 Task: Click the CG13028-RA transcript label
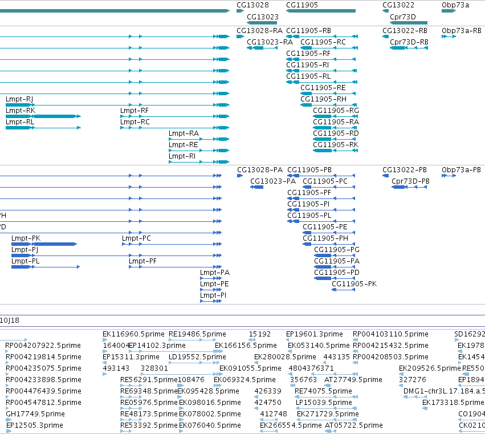pos(259,31)
